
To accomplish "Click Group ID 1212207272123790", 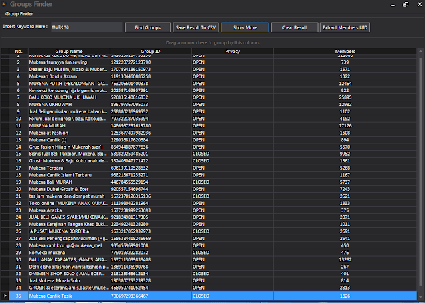I will [131, 62].
